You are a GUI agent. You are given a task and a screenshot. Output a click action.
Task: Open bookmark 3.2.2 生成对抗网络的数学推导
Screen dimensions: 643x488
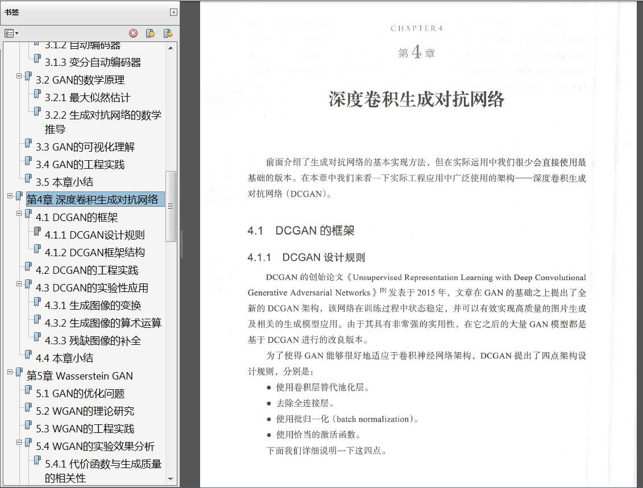click(x=103, y=122)
